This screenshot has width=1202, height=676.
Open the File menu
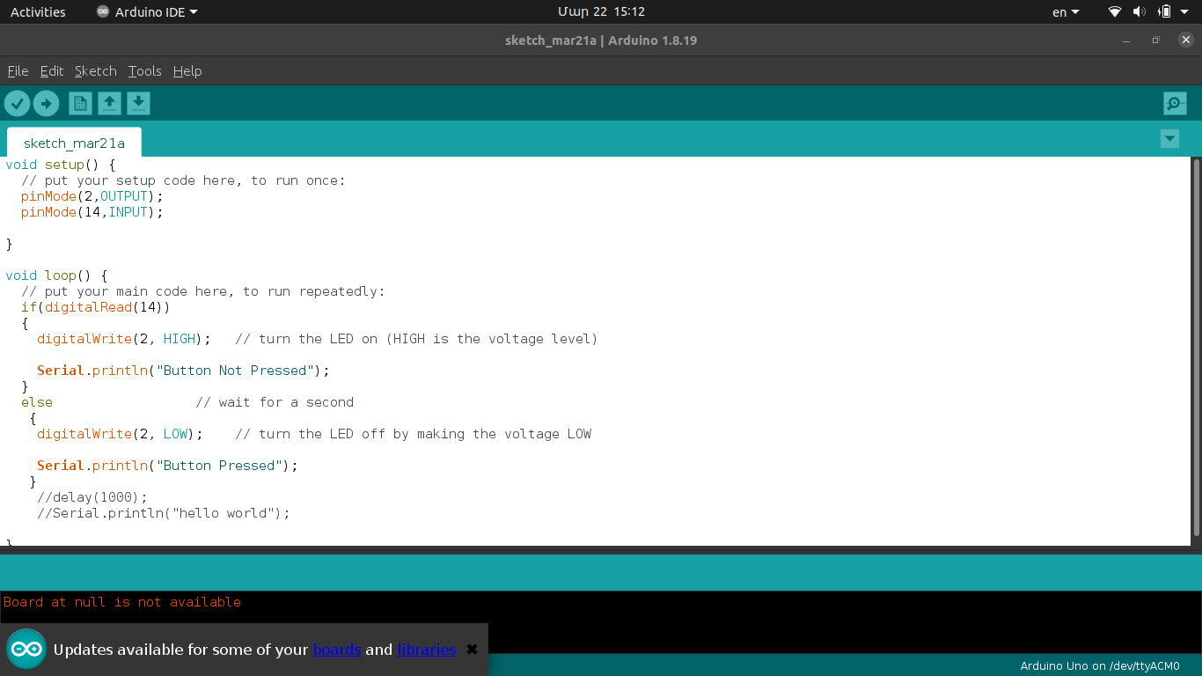click(18, 71)
